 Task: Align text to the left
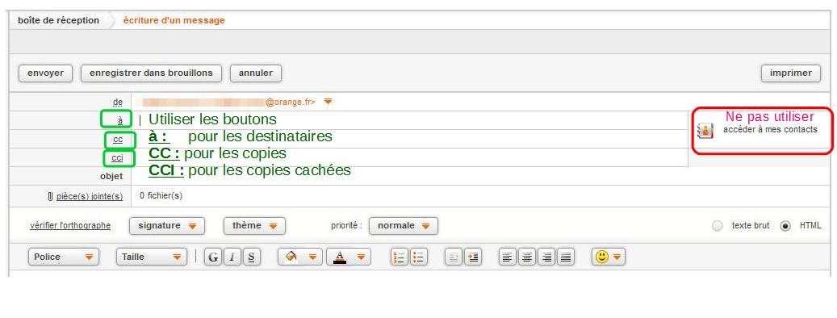(508, 257)
